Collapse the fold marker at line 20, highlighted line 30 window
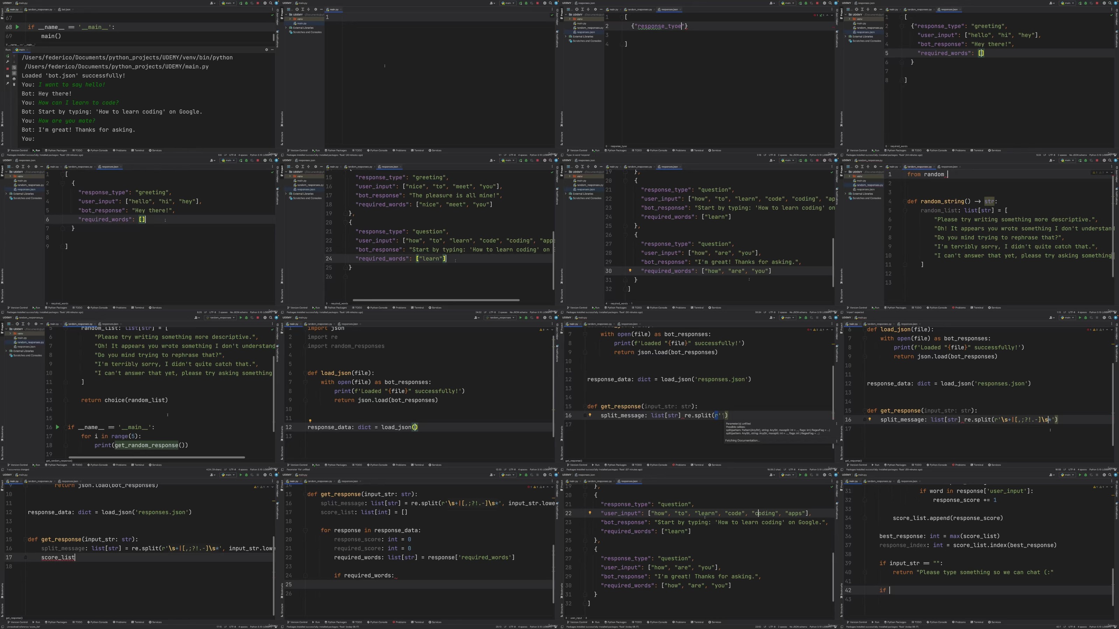1119x629 pixels. 626,181
